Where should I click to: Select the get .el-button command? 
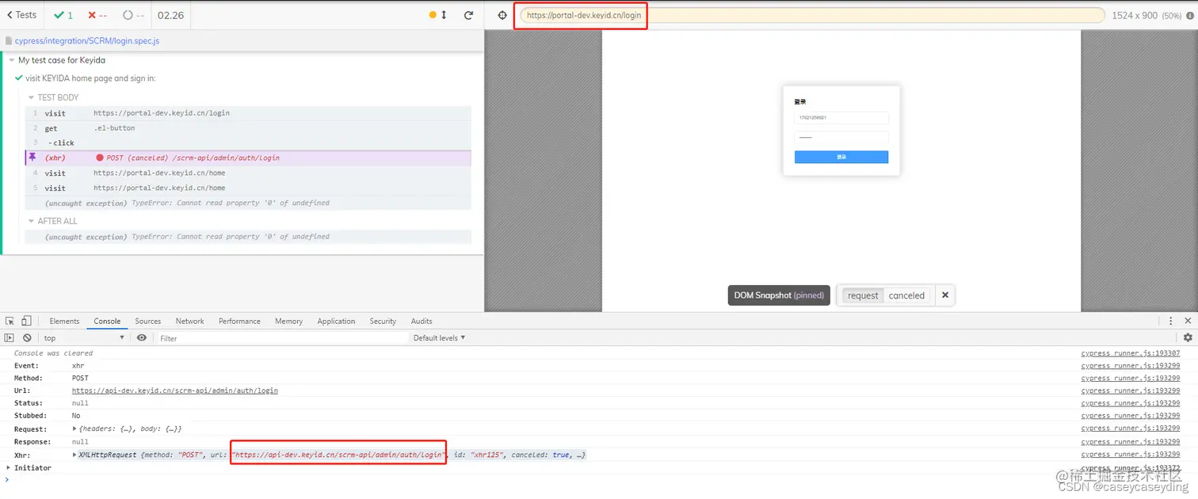coord(248,128)
